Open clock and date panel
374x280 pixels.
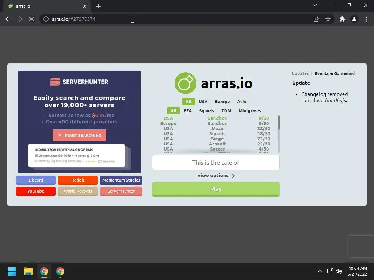click(x=357, y=271)
